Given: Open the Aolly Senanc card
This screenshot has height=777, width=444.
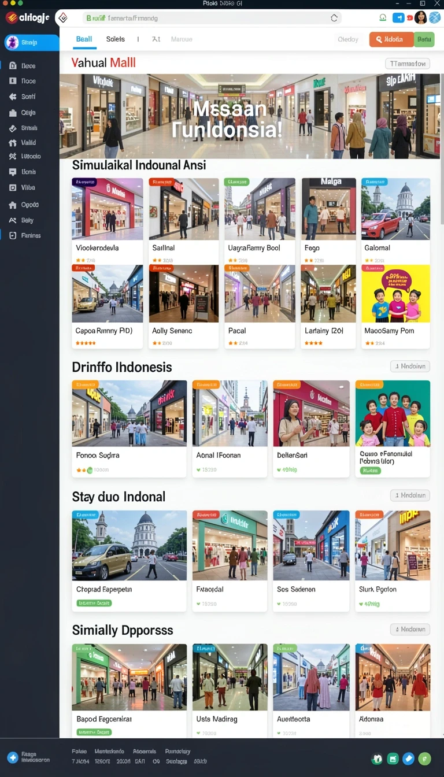Looking at the screenshot, I should click(184, 306).
